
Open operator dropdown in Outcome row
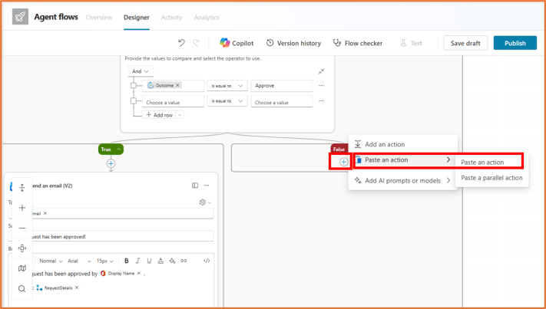pos(227,86)
